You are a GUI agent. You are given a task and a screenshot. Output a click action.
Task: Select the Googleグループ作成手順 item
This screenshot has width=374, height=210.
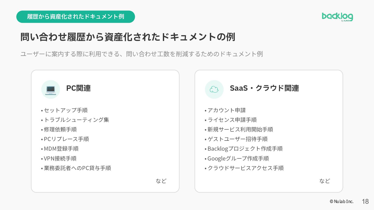coord(237,158)
